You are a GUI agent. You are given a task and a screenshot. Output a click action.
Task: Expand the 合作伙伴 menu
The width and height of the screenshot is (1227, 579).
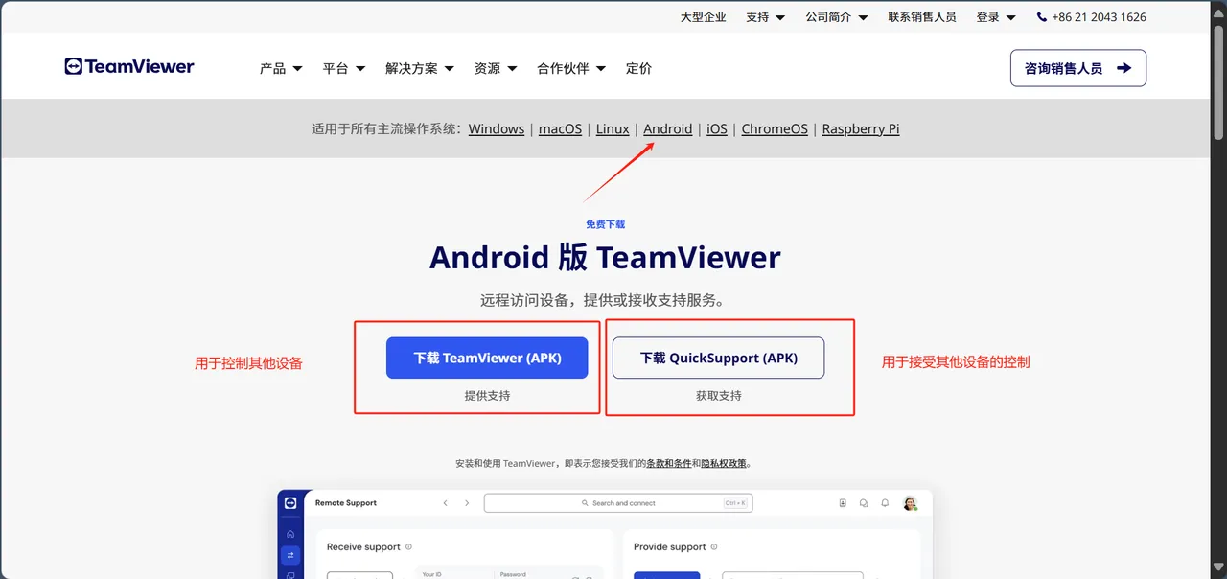(571, 68)
